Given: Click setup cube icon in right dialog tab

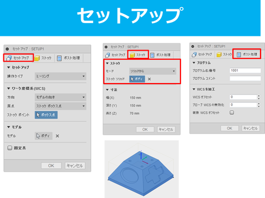Looking at the screenshot, I should (194, 54).
